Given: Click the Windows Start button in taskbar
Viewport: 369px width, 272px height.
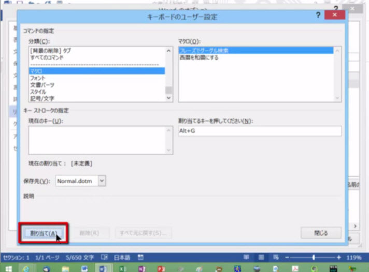Looking at the screenshot, I should (7, 268).
